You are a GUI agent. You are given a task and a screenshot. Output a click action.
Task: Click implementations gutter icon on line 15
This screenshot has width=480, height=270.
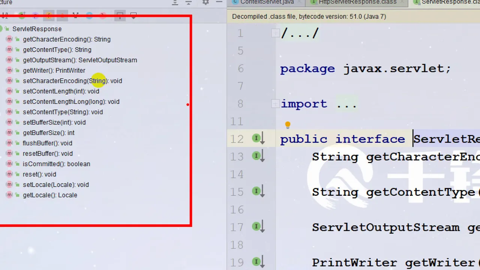[x=258, y=192]
